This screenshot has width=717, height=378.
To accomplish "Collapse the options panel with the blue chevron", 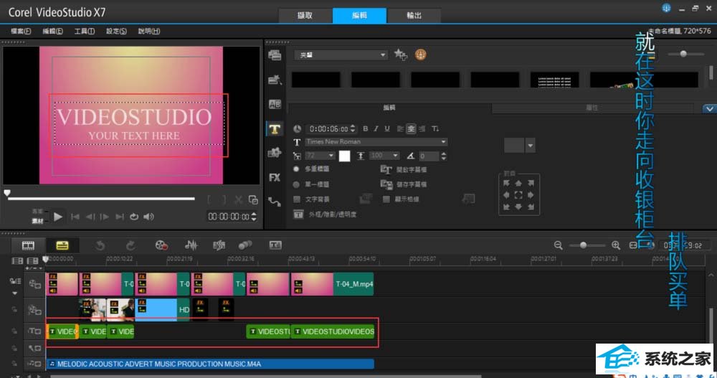I will [x=709, y=108].
